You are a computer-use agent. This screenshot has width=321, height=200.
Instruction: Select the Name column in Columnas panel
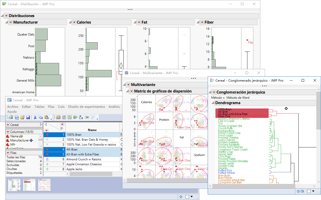[x=14, y=136]
